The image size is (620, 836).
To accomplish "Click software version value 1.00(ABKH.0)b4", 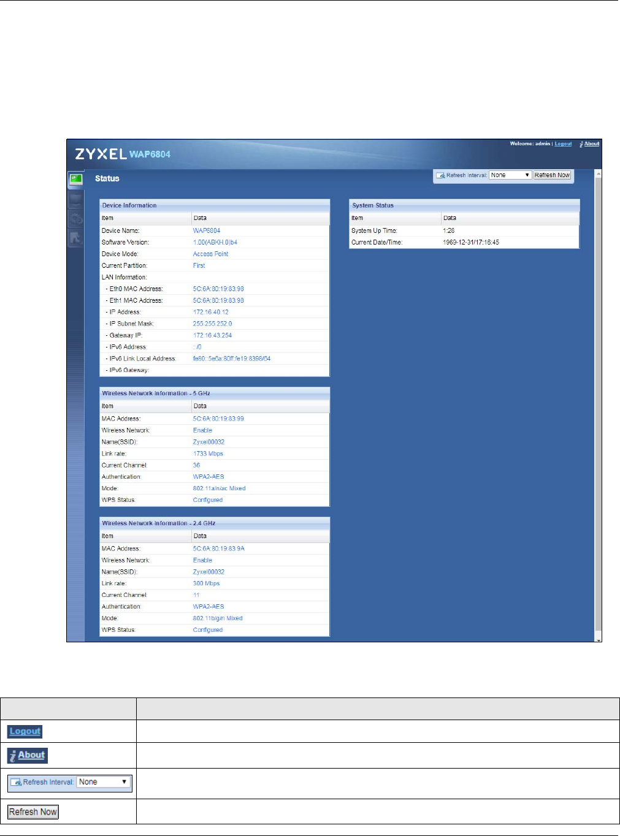I will pyautogui.click(x=215, y=243).
